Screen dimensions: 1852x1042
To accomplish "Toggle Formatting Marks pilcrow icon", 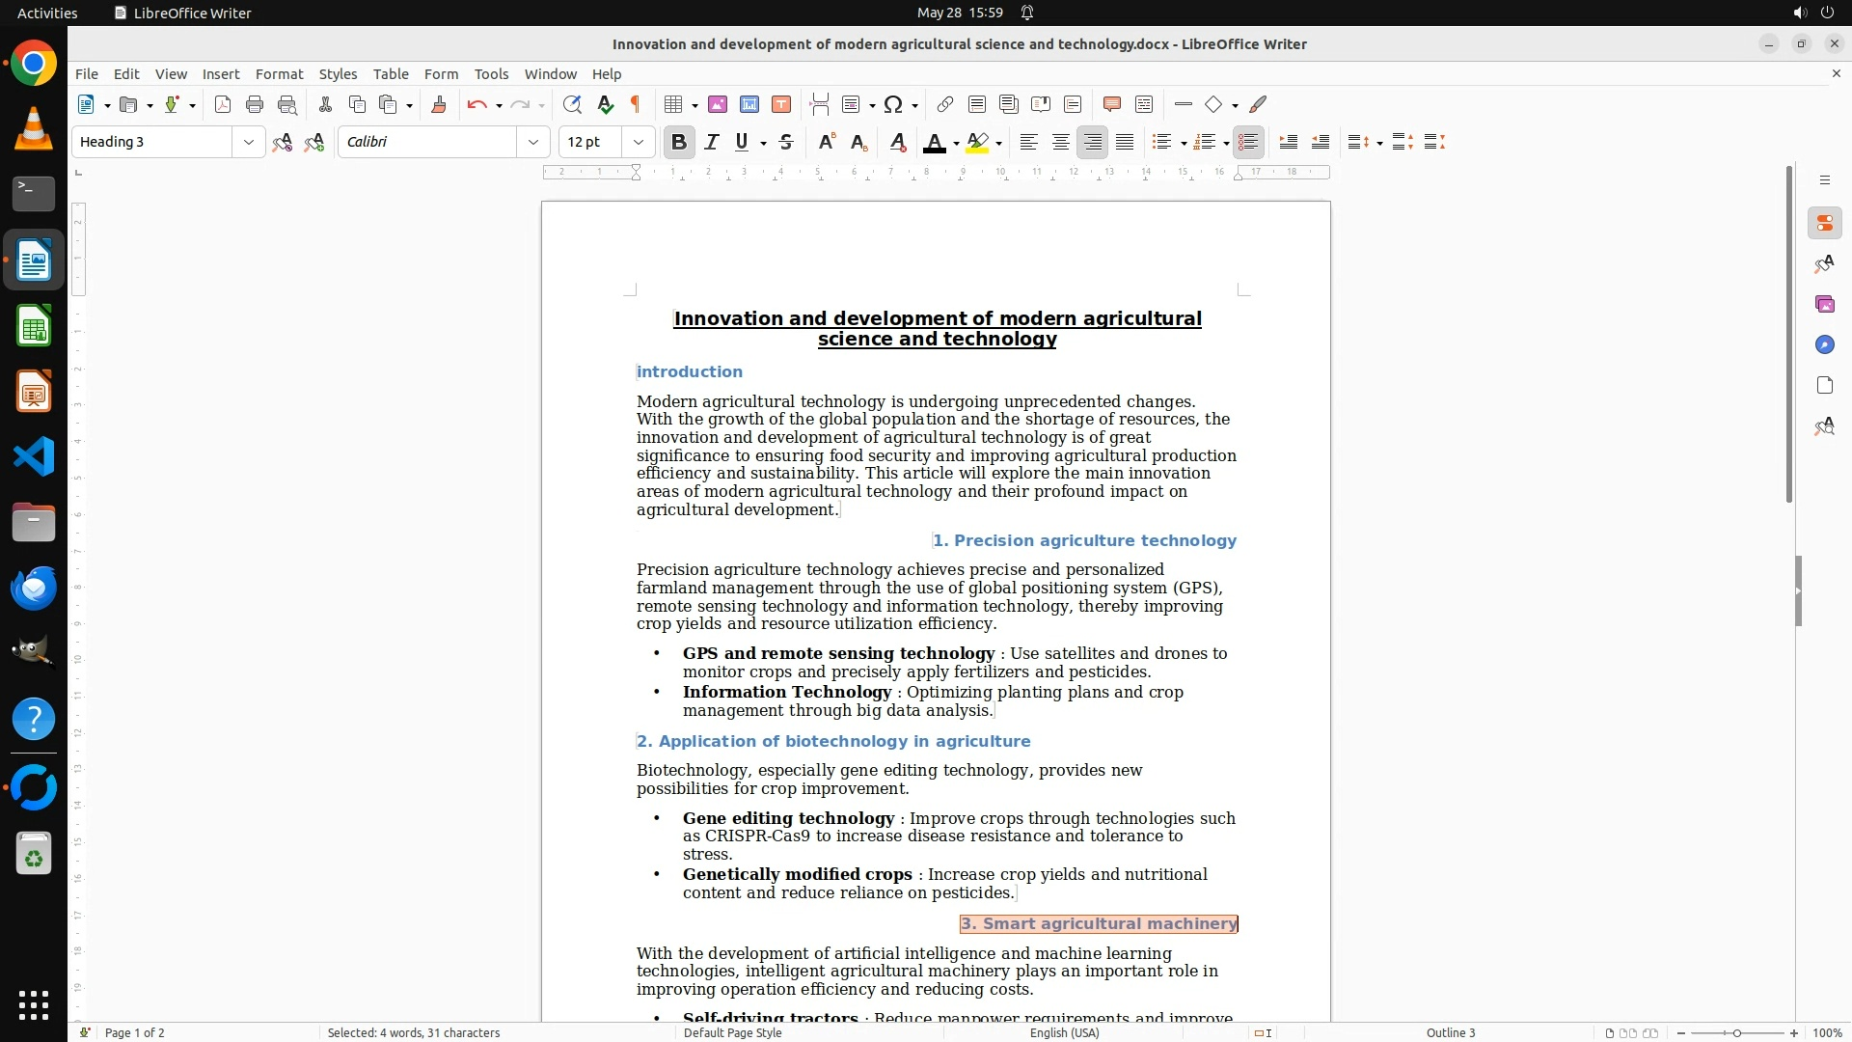I will (636, 104).
